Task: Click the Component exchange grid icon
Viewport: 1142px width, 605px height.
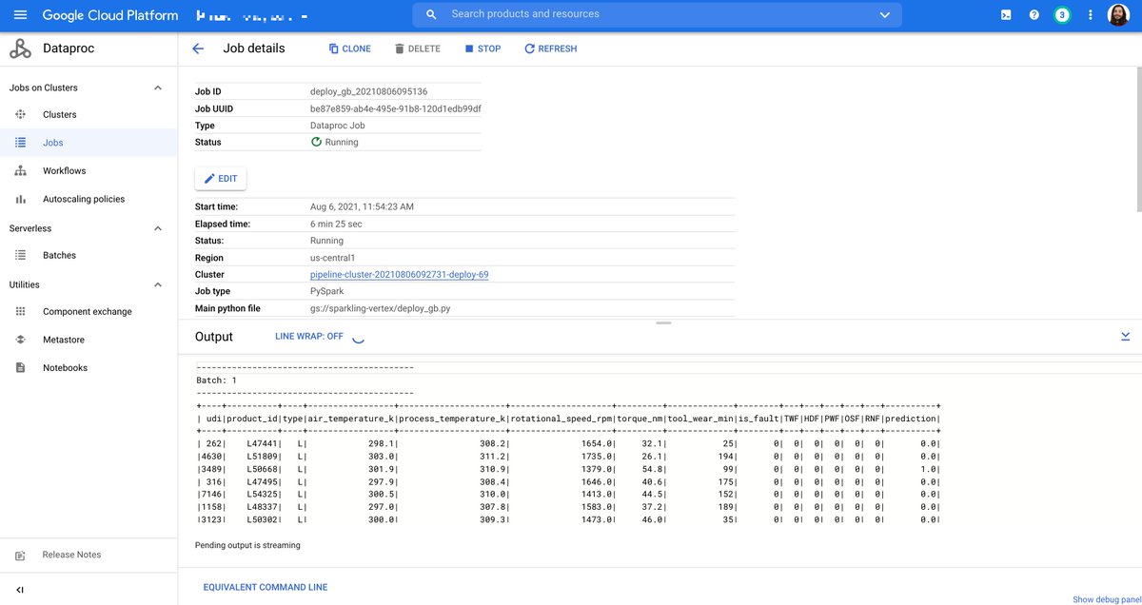Action: pyautogui.click(x=20, y=312)
